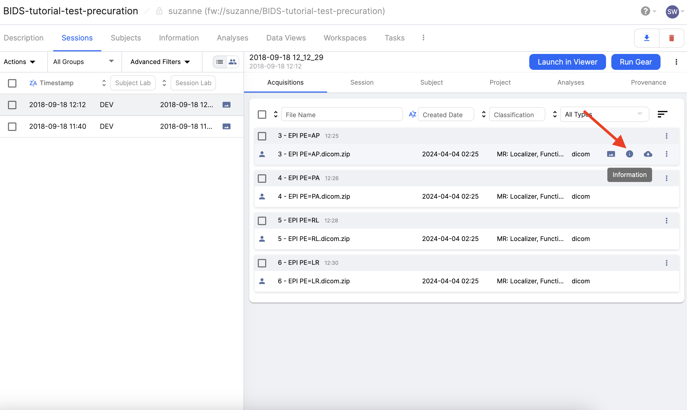Screen dimensions: 687x410
Task: Toggle select-all sessions checkbox
Action: point(12,83)
